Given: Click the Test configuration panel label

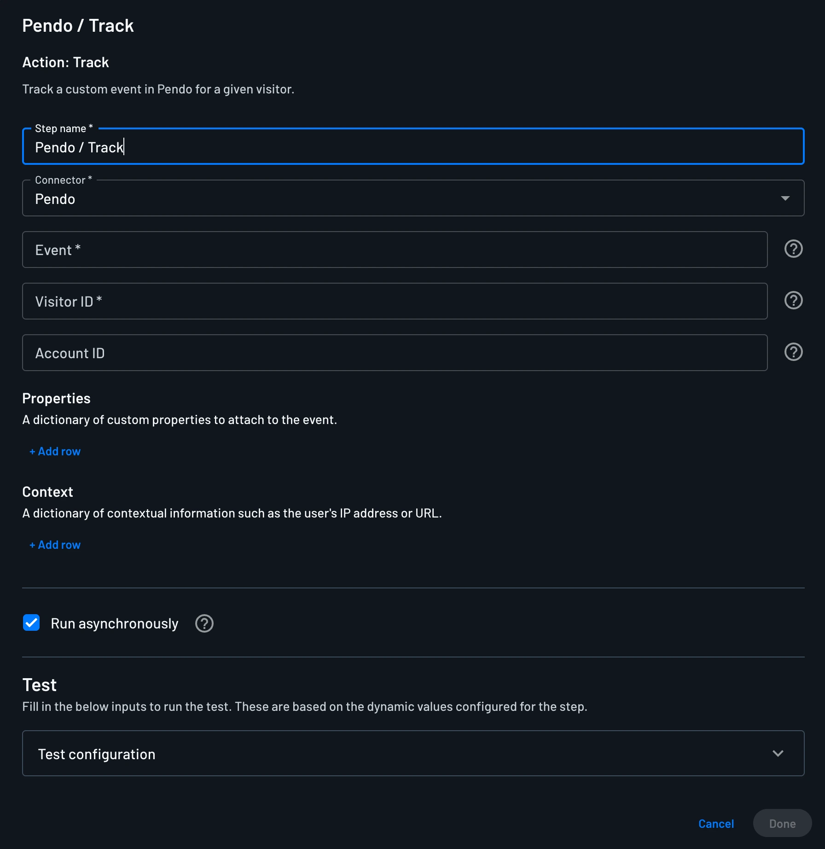Looking at the screenshot, I should [97, 754].
